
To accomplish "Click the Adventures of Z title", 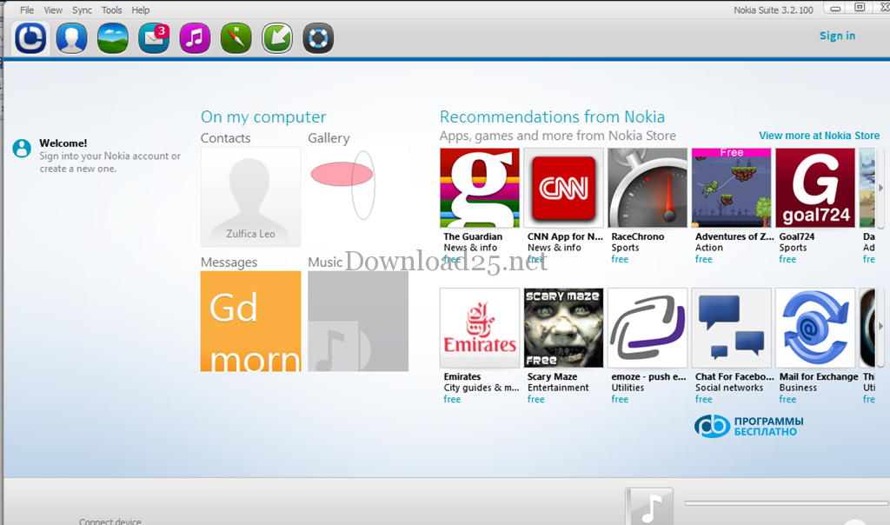I will (x=734, y=236).
